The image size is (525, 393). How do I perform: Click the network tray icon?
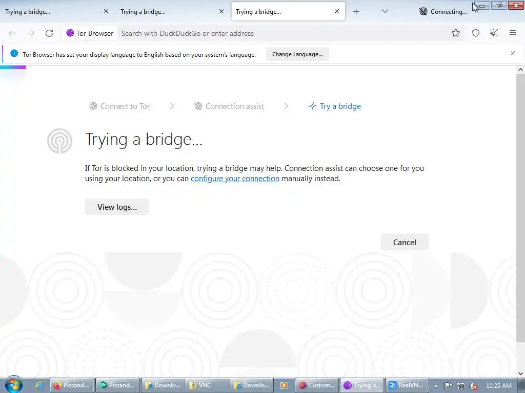(x=461, y=386)
